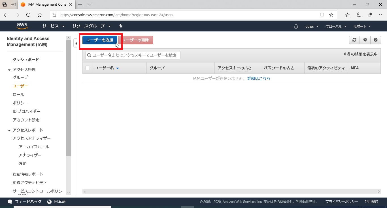
Task: Open 認証情報レポート in sidebar
Action: (28, 174)
